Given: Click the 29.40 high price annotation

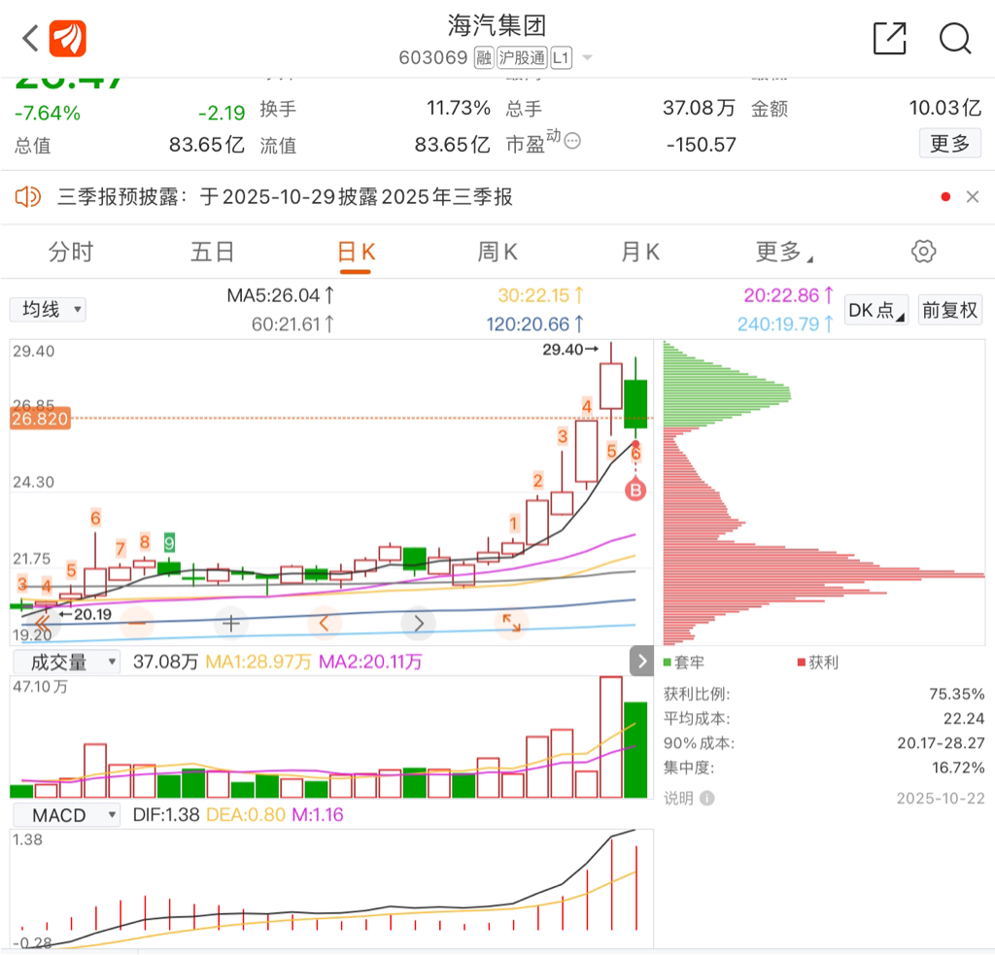Looking at the screenshot, I should click(x=570, y=349).
